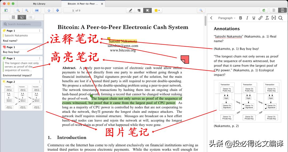Toggle the left sidebar panel
Viewport: 288px width, 152px height.
6,10
